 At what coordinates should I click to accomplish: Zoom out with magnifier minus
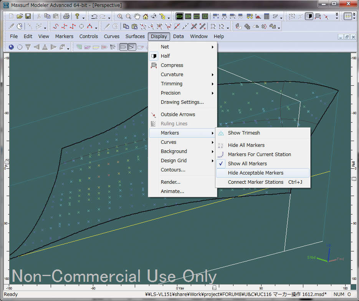pyautogui.click(x=128, y=16)
